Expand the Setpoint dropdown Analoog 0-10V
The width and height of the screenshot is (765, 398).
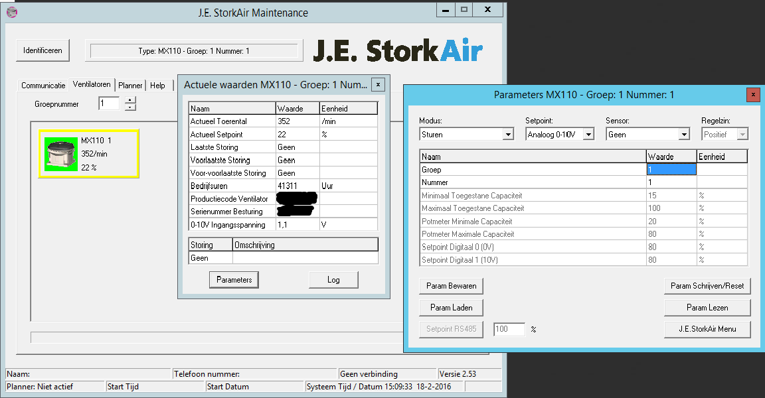coord(560,134)
